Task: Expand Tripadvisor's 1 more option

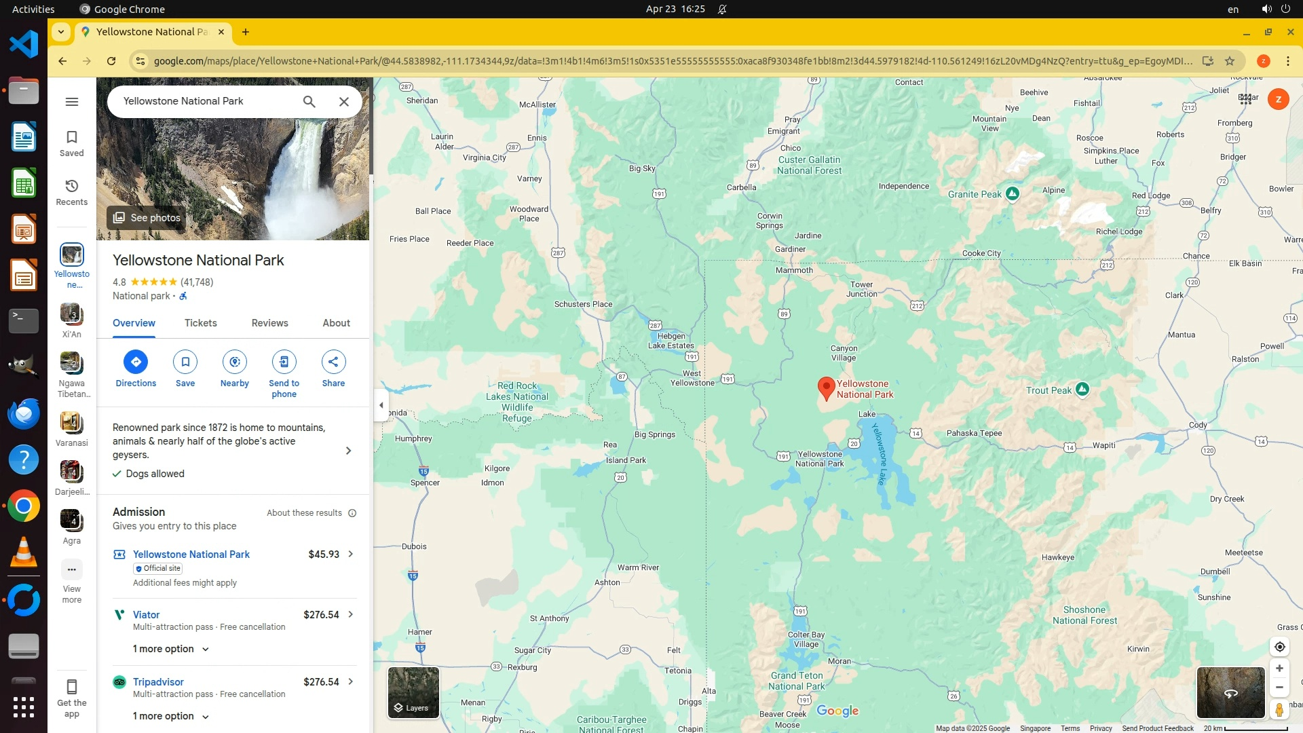Action: pyautogui.click(x=170, y=716)
